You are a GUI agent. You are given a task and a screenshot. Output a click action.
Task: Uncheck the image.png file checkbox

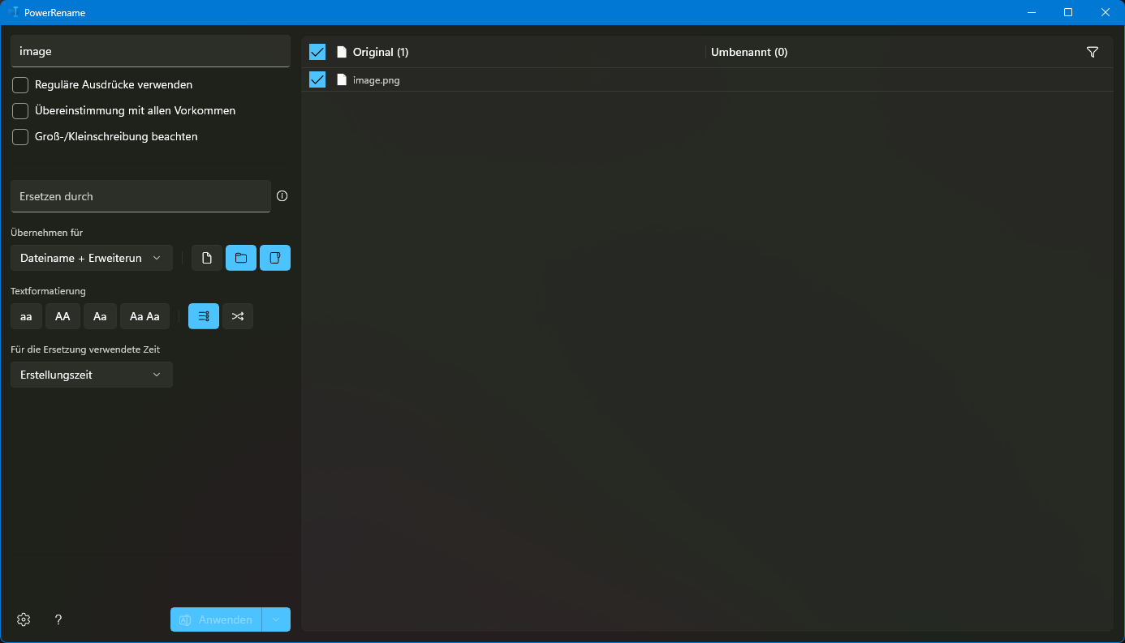(317, 79)
